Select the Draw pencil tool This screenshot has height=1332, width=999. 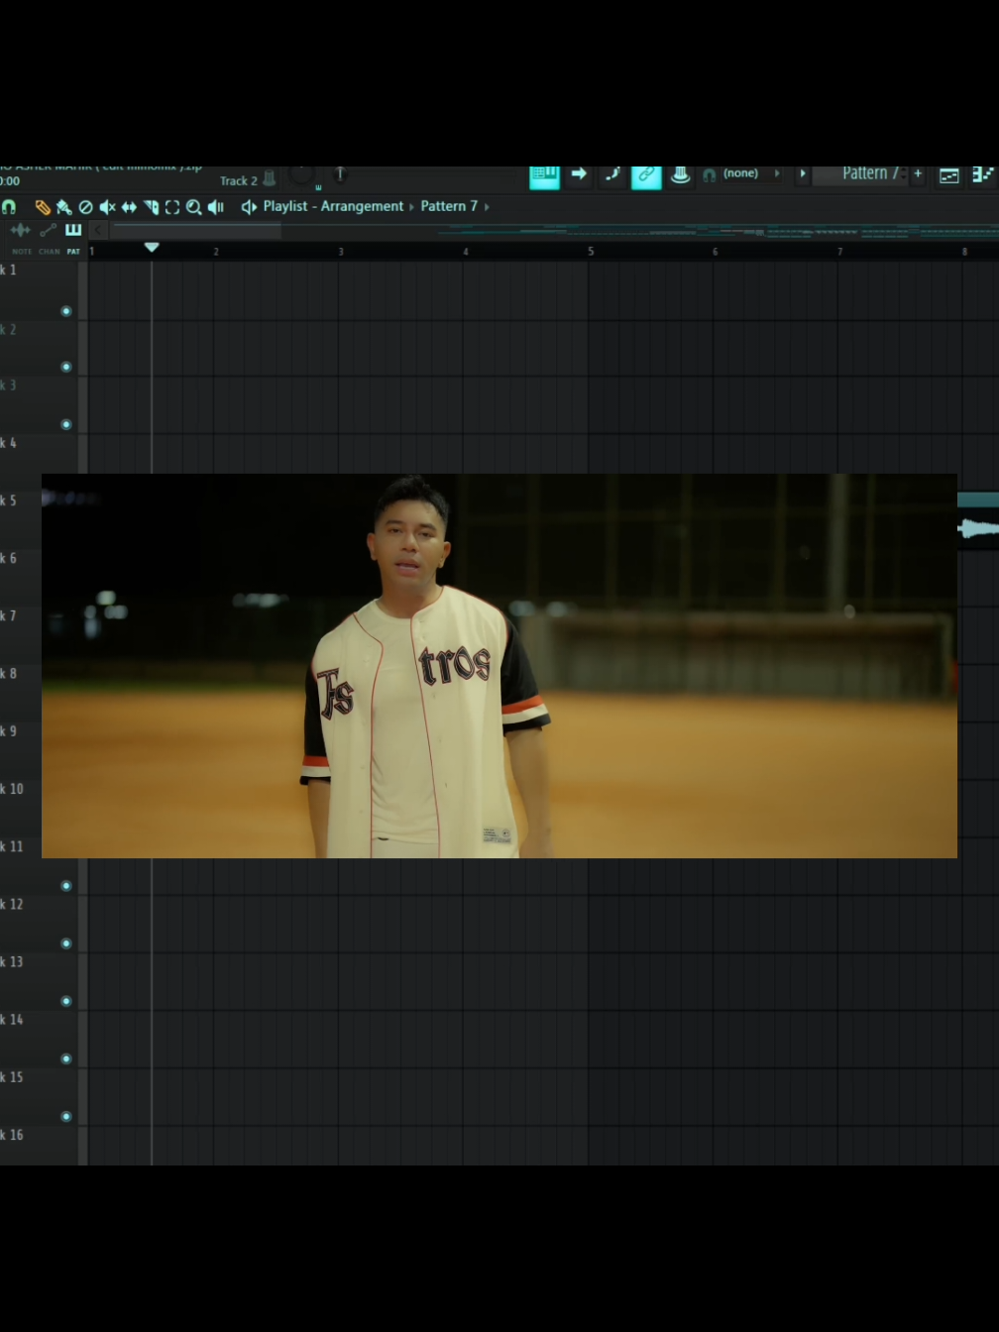click(43, 207)
